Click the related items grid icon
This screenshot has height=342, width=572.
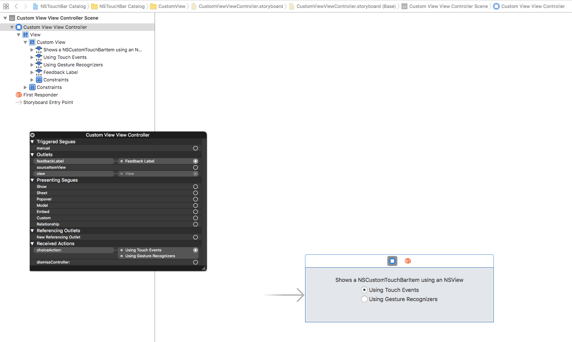click(6, 6)
